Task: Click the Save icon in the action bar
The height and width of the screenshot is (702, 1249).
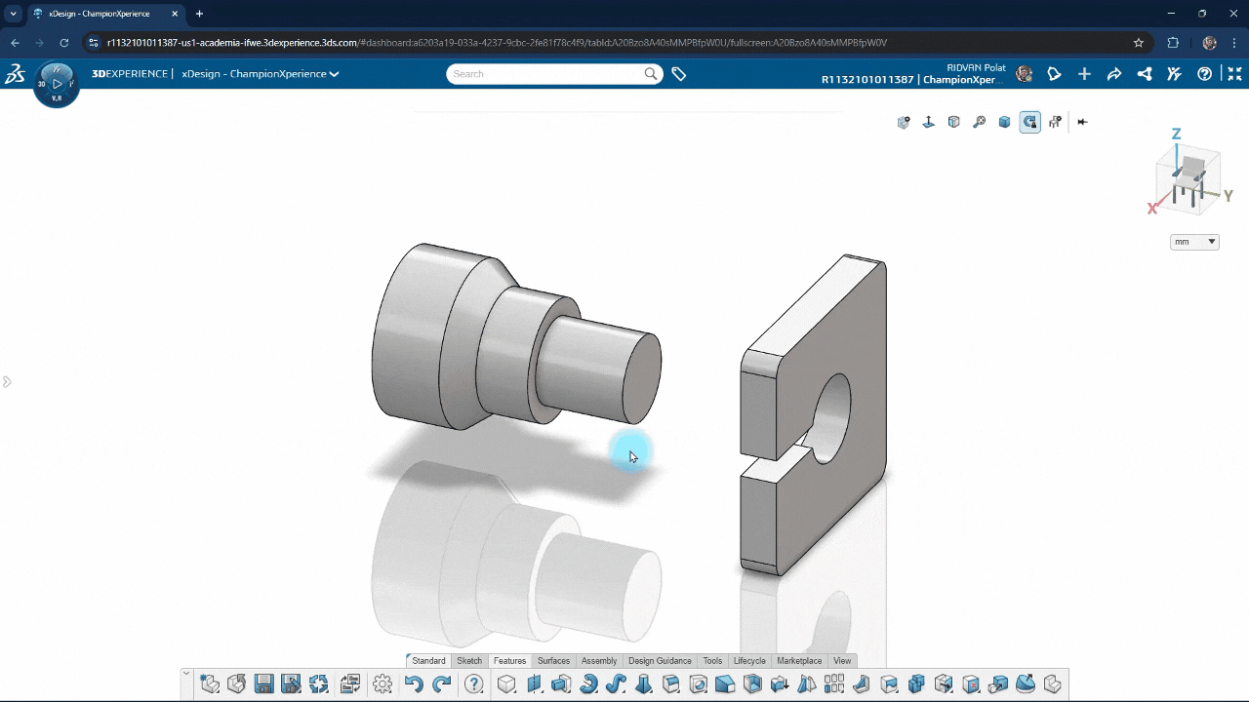Action: tap(264, 683)
